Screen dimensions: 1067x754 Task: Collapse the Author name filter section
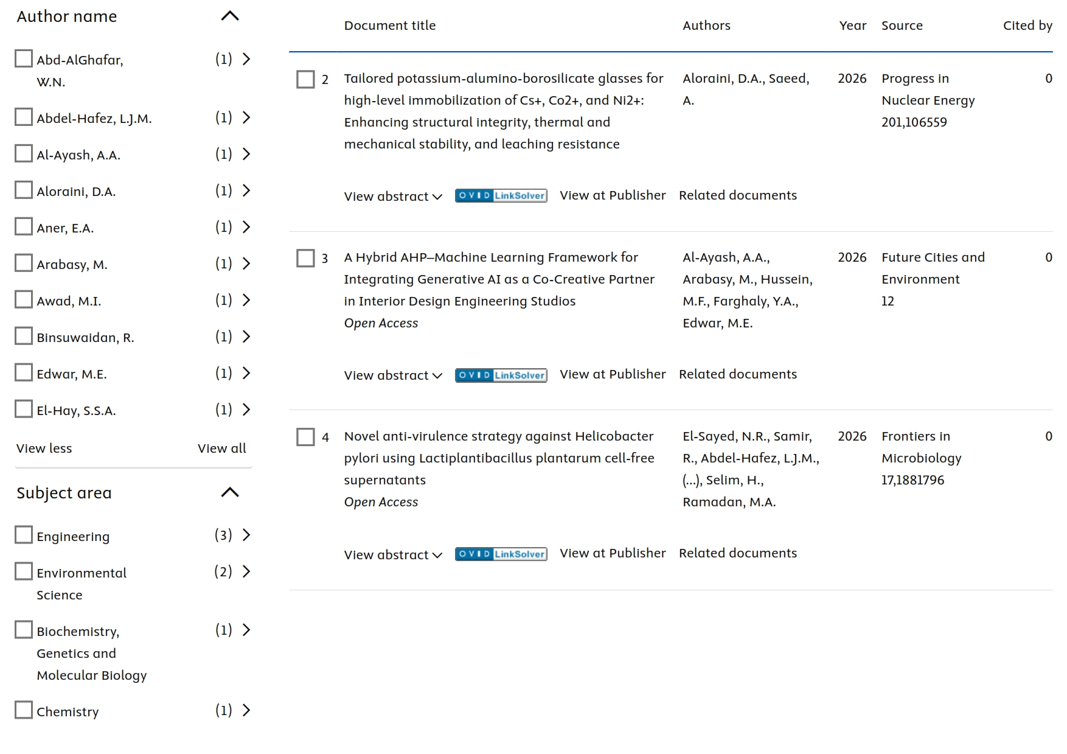[x=229, y=16]
